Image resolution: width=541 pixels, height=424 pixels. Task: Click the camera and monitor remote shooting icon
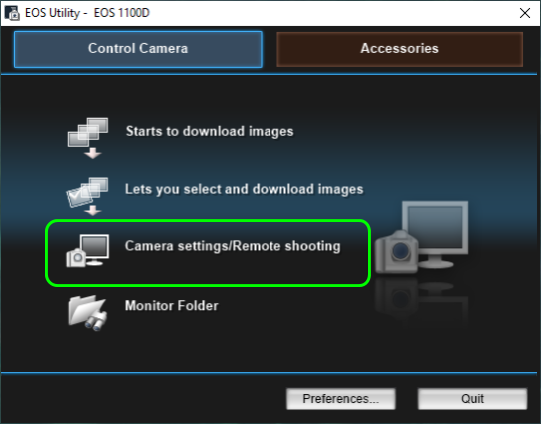[x=88, y=251]
